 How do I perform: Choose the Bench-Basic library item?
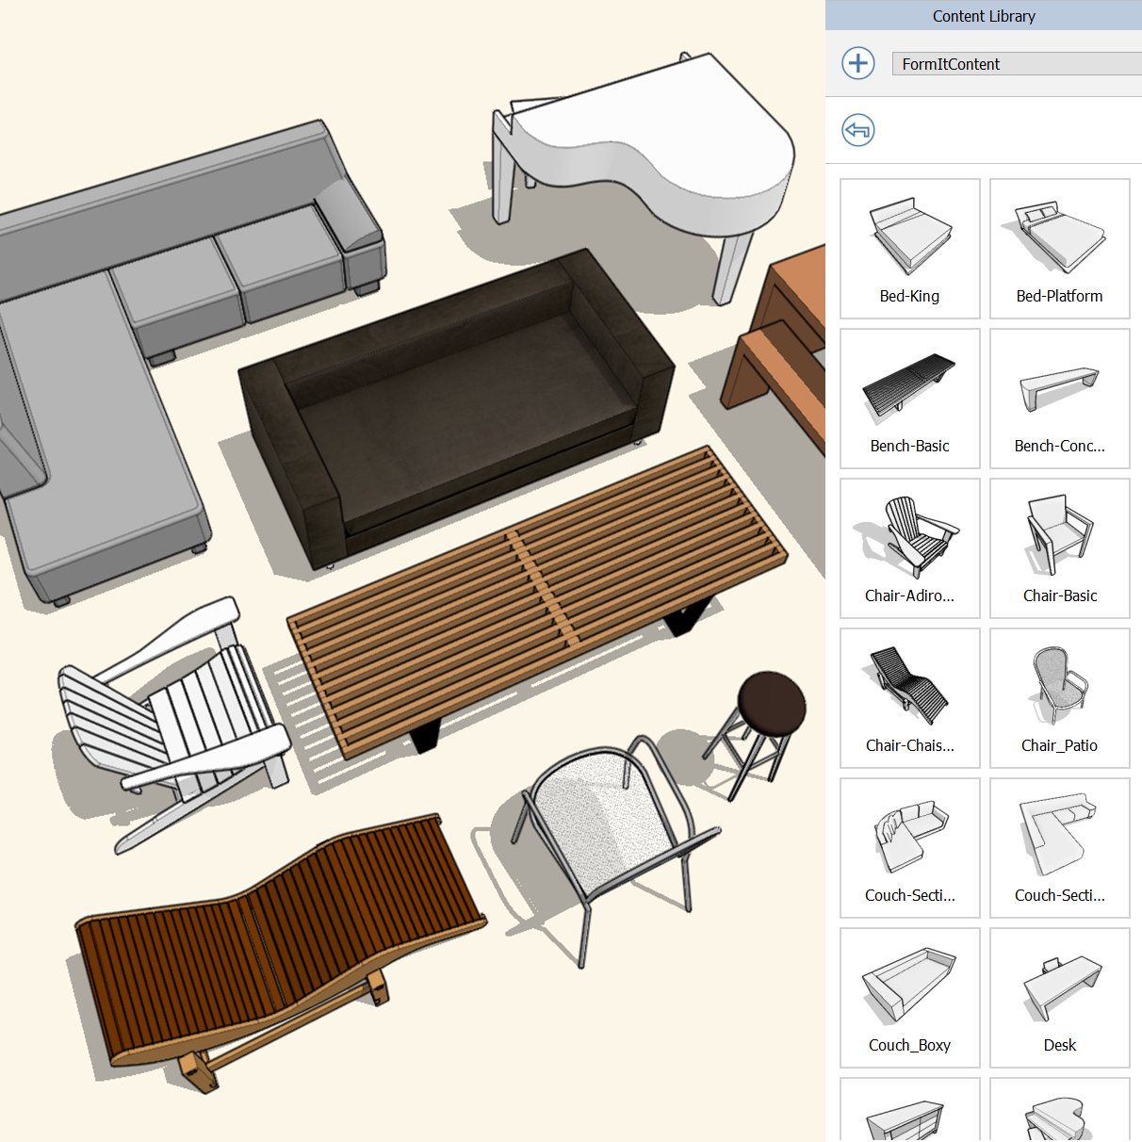pos(909,399)
